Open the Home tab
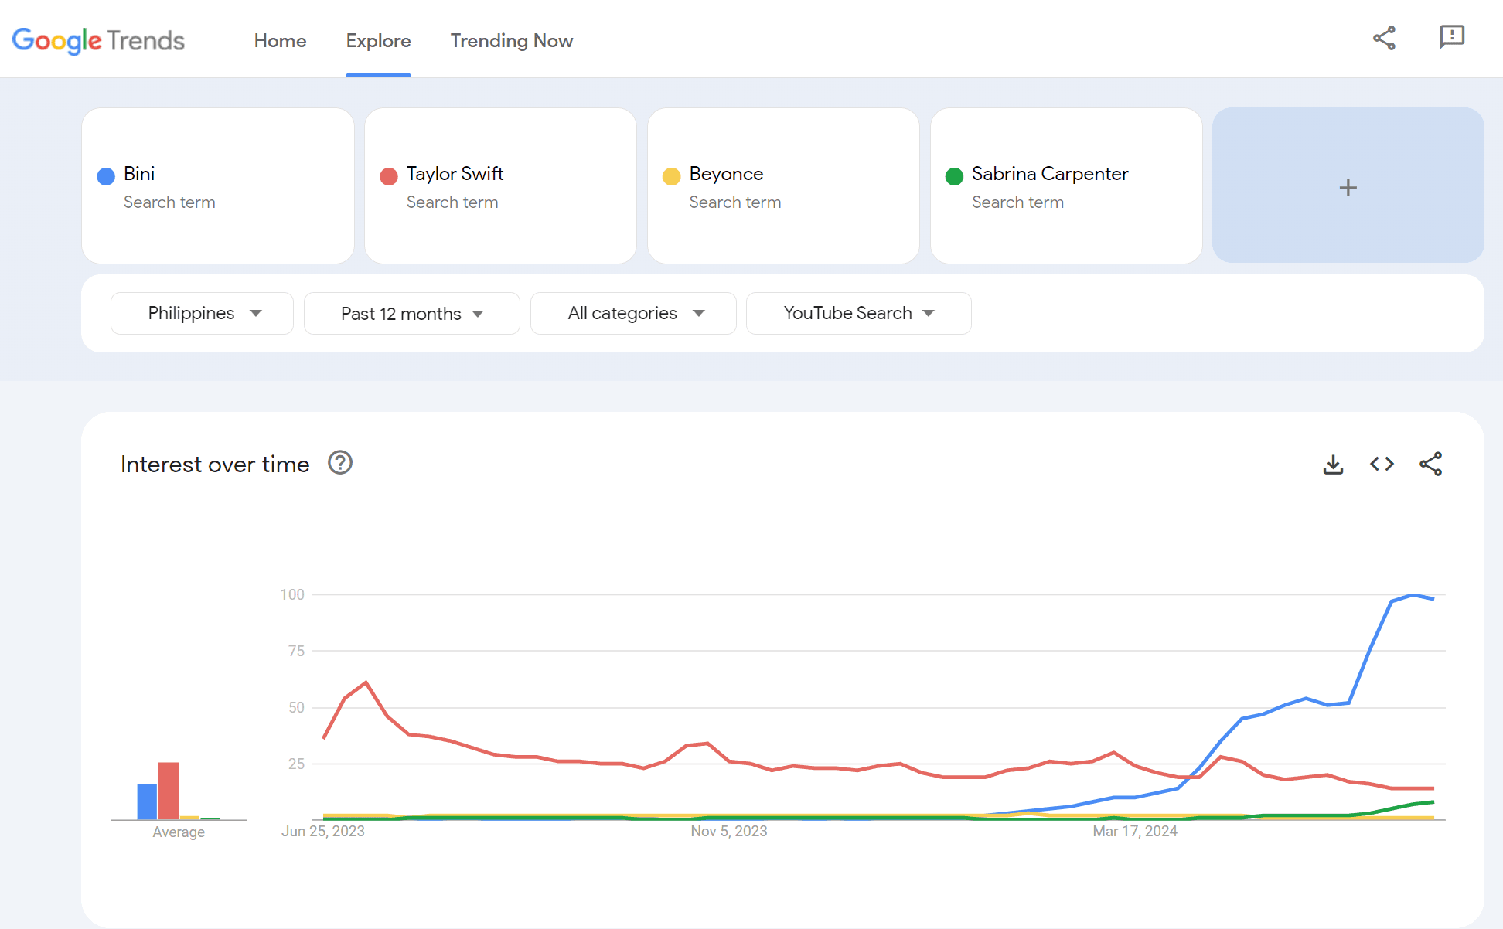 pyautogui.click(x=280, y=40)
